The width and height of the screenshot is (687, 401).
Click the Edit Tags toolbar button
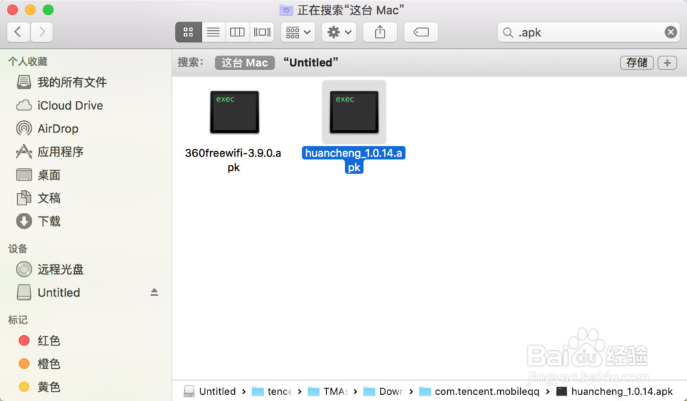coord(421,32)
